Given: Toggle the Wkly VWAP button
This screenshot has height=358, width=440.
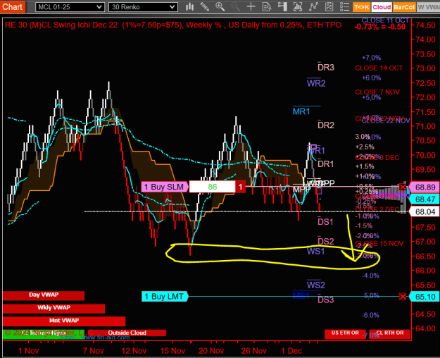Looking at the screenshot, I should [54, 308].
